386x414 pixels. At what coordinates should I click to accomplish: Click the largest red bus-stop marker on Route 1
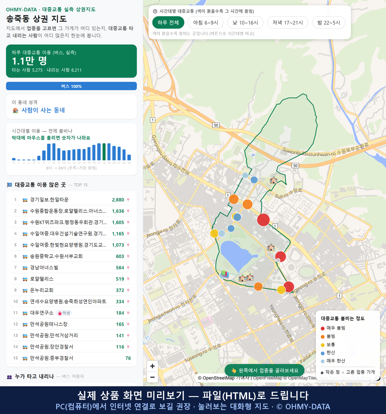[x=263, y=220]
